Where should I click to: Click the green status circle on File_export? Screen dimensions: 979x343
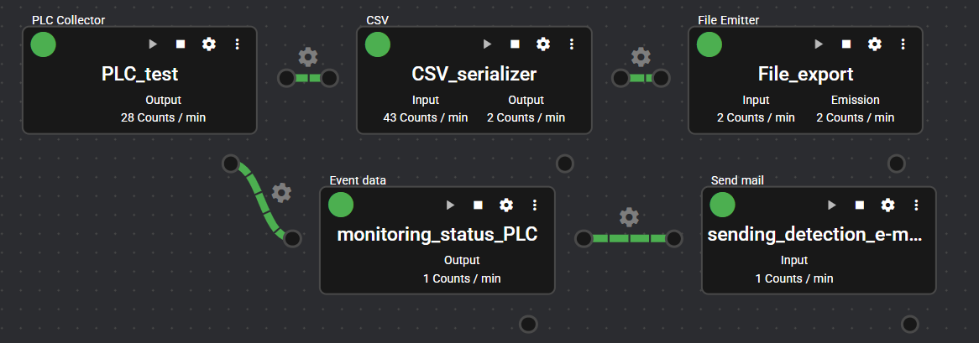[709, 44]
